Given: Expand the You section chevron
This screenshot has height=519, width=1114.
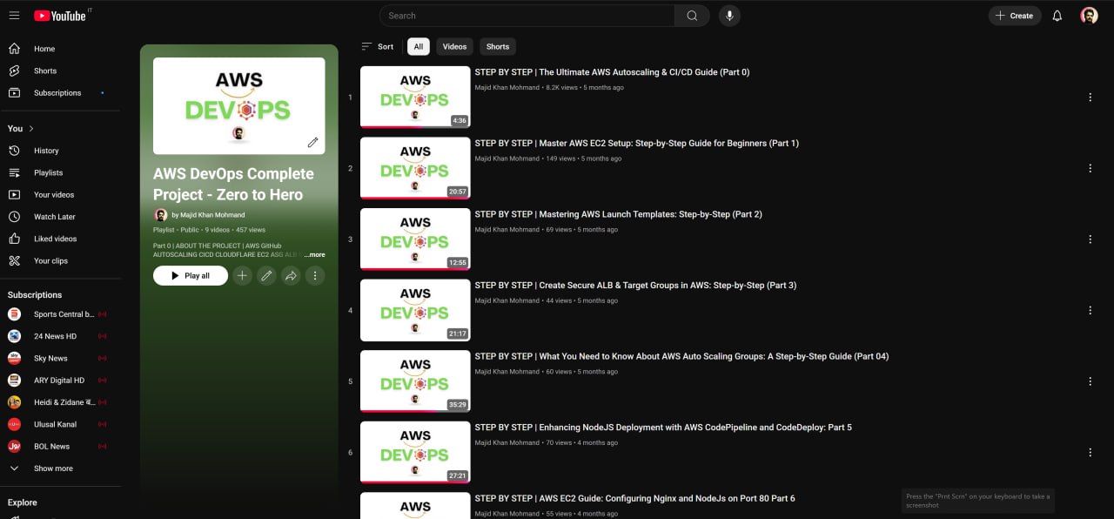Looking at the screenshot, I should [31, 128].
